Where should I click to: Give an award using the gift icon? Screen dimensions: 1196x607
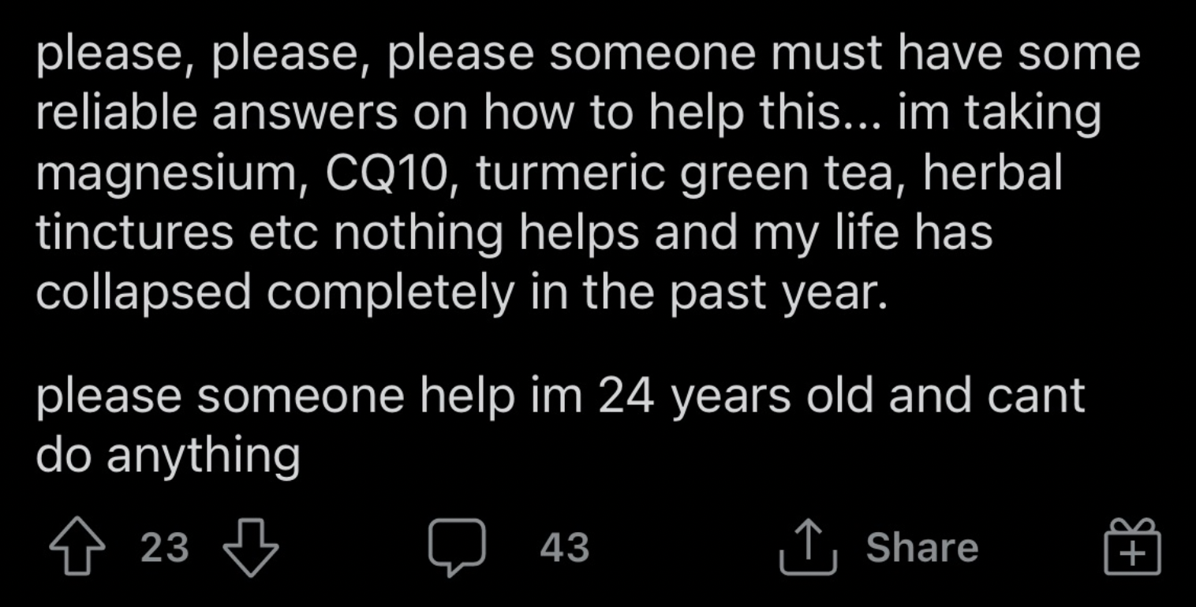click(1133, 546)
